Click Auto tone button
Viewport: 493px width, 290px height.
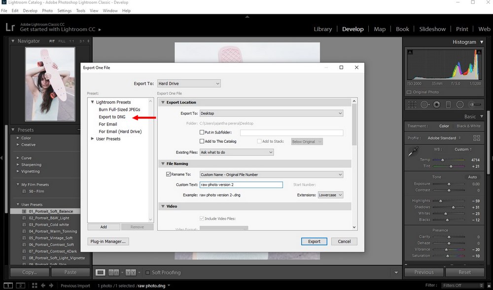coord(472,177)
